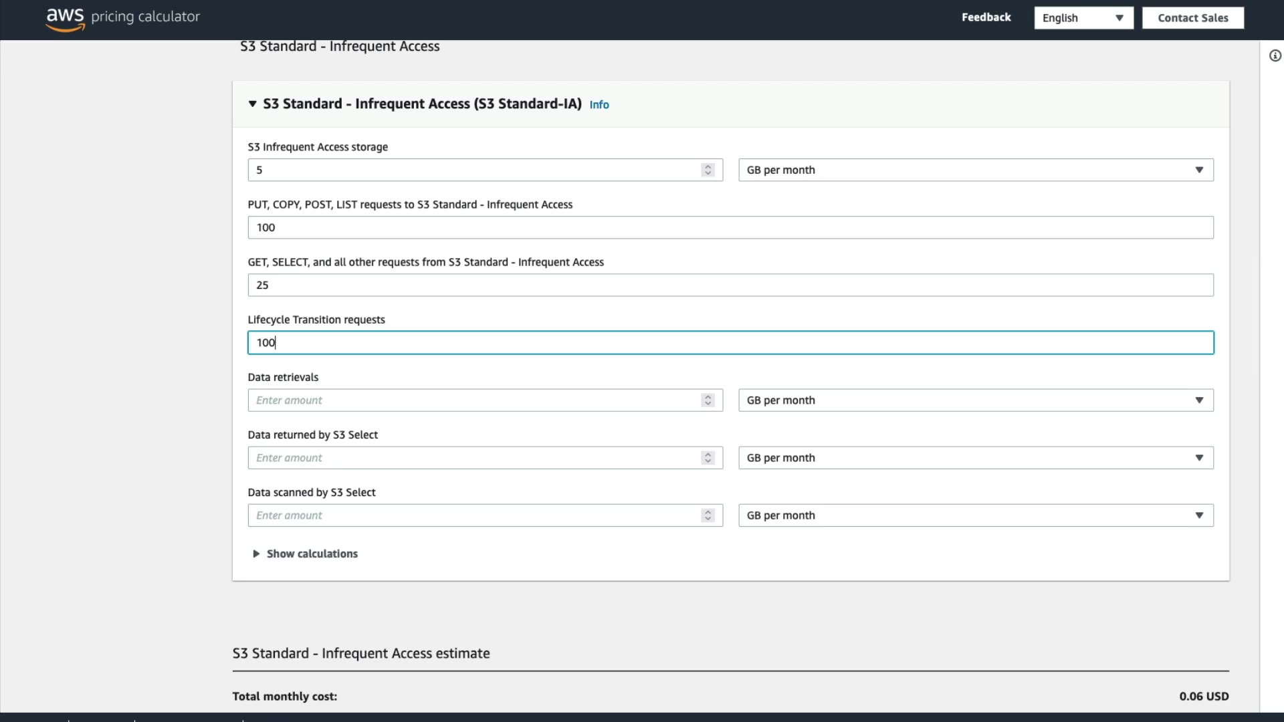Screen dimensions: 1284x722
Task: Click the AWS pricing calculator logo
Action: [x=122, y=18]
